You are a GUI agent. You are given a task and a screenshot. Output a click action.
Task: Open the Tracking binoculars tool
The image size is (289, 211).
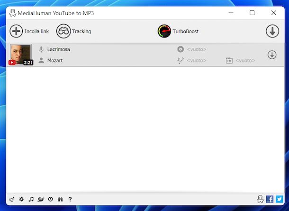(63, 31)
